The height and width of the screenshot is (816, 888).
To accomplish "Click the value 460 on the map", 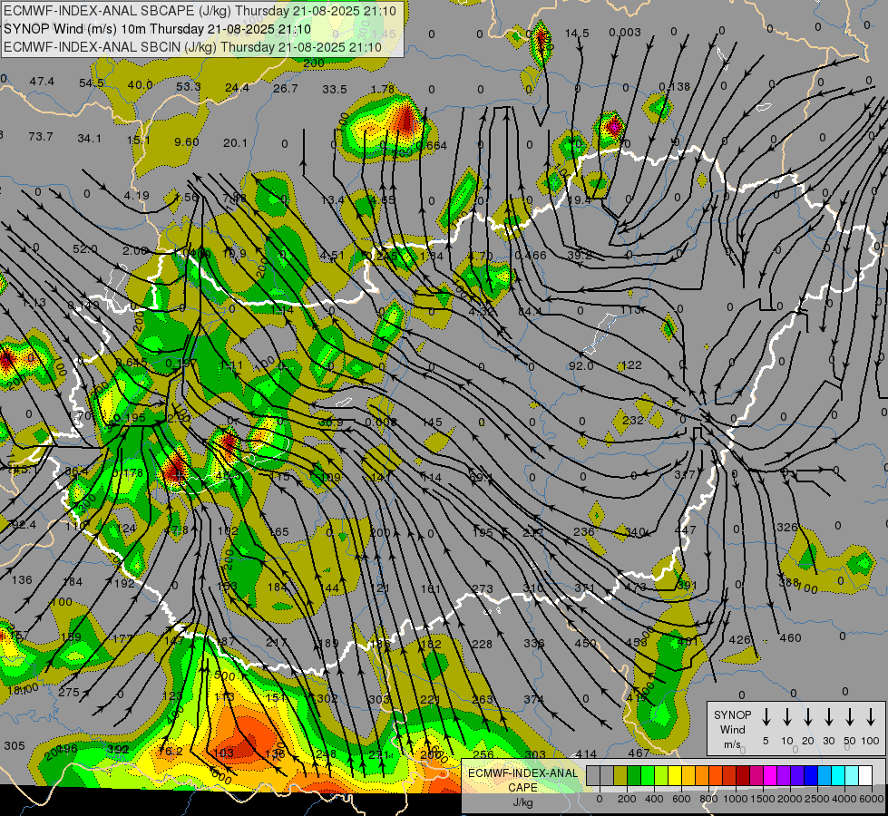I will (x=791, y=638).
